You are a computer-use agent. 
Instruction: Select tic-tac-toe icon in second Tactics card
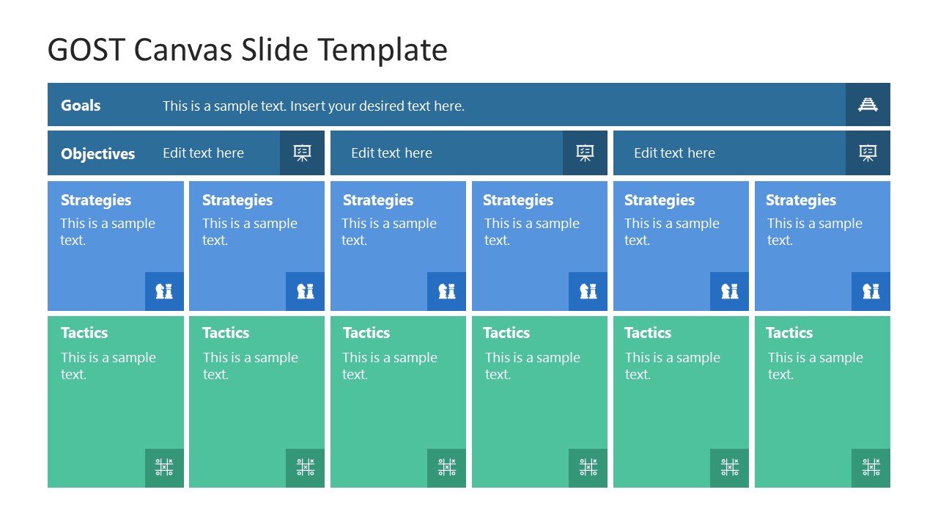click(x=305, y=467)
